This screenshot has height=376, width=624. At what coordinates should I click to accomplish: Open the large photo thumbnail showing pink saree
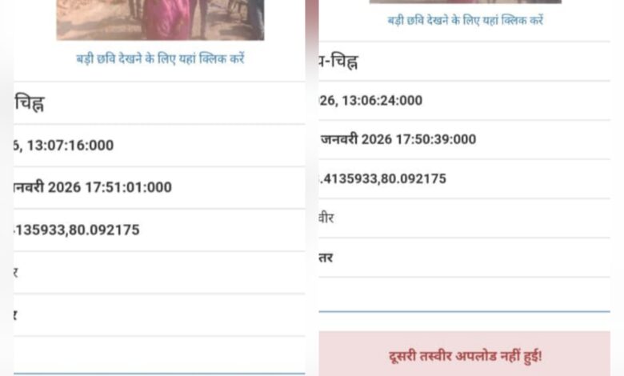coord(160,20)
